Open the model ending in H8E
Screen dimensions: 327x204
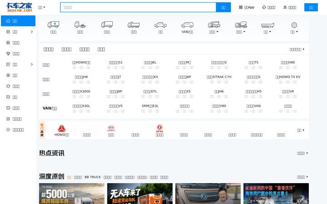click(288, 63)
